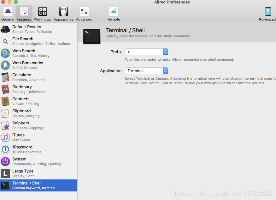The image size is (276, 200).
Task: Click 'Custom keyword, terminal' subtitle
Action: (34, 188)
